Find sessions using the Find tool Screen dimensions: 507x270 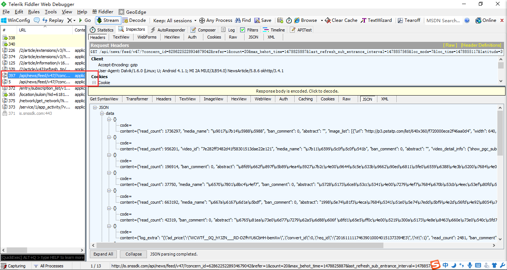[x=243, y=20]
